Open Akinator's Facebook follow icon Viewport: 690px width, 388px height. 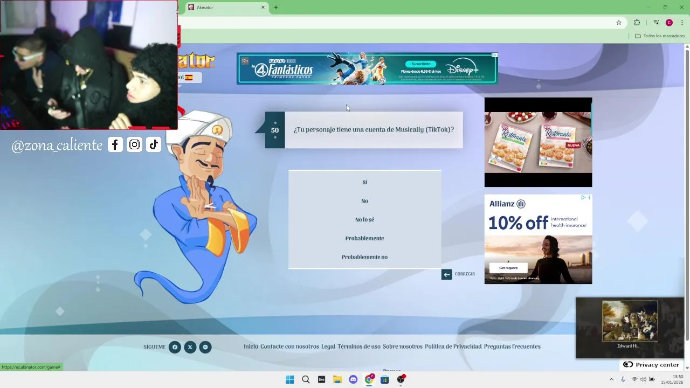pyautogui.click(x=175, y=347)
